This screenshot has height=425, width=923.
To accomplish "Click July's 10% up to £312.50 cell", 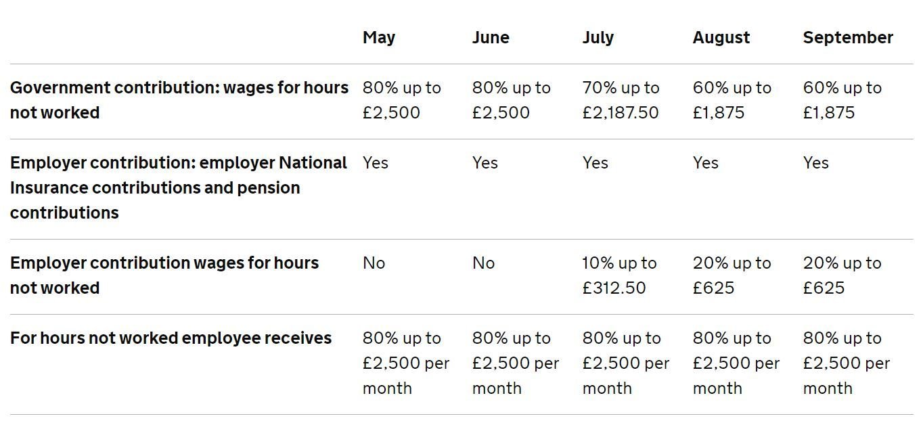I will 619,275.
